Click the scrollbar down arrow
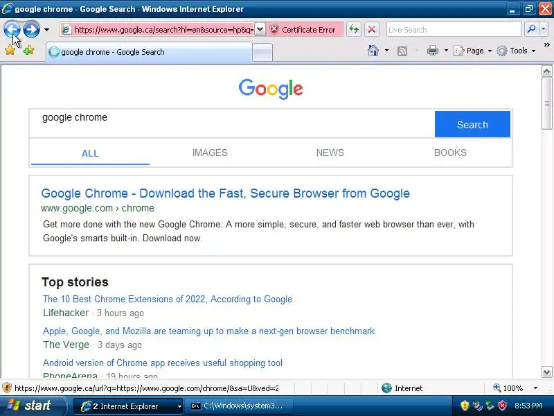This screenshot has height=416, width=554. [546, 372]
